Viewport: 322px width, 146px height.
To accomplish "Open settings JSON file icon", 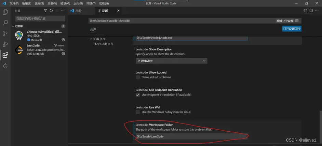I will 305,11.
